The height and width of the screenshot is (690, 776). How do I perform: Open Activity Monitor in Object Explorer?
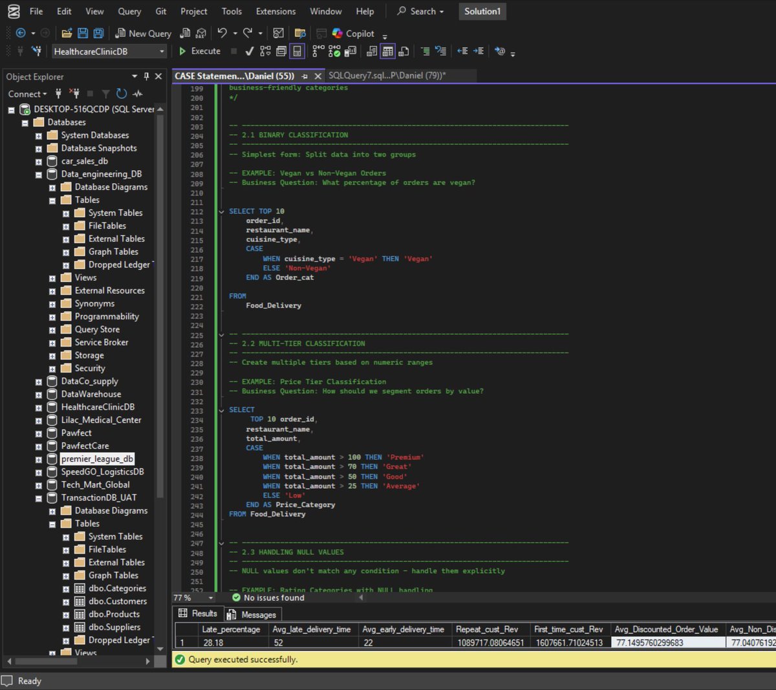(x=137, y=94)
